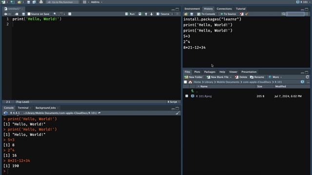Click the Compile Report notebook icon
This screenshot has width=312, height=175.
(x=70, y=14)
